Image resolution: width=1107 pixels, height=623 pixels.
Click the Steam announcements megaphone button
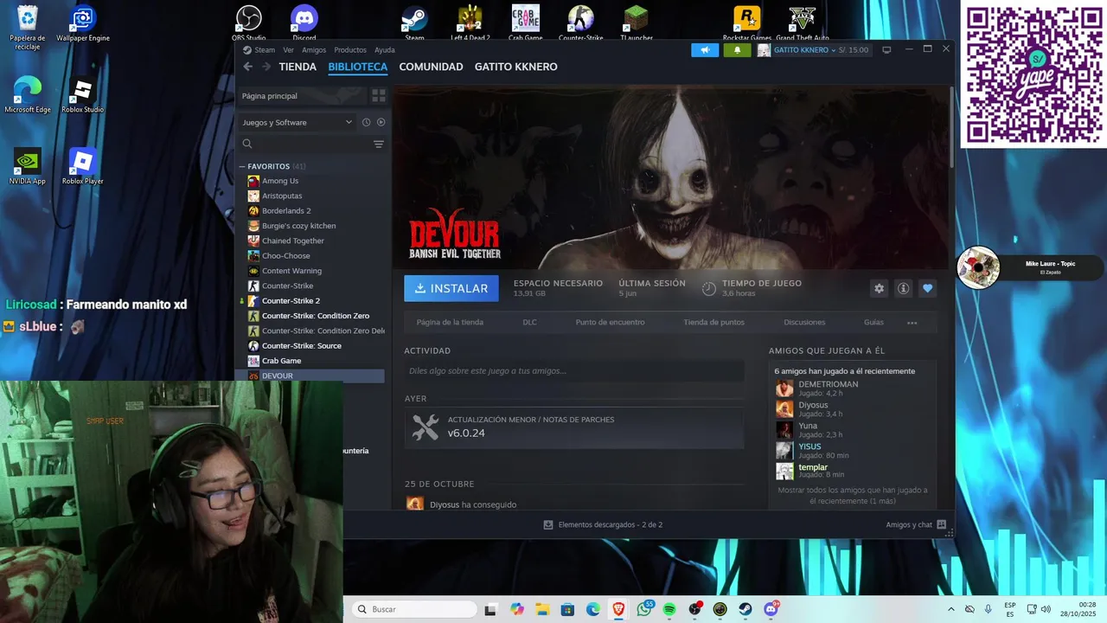(x=705, y=50)
